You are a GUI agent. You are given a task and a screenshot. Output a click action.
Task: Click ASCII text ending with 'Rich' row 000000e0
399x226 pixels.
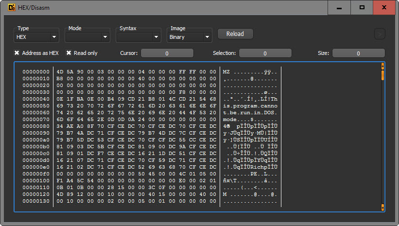250,167
